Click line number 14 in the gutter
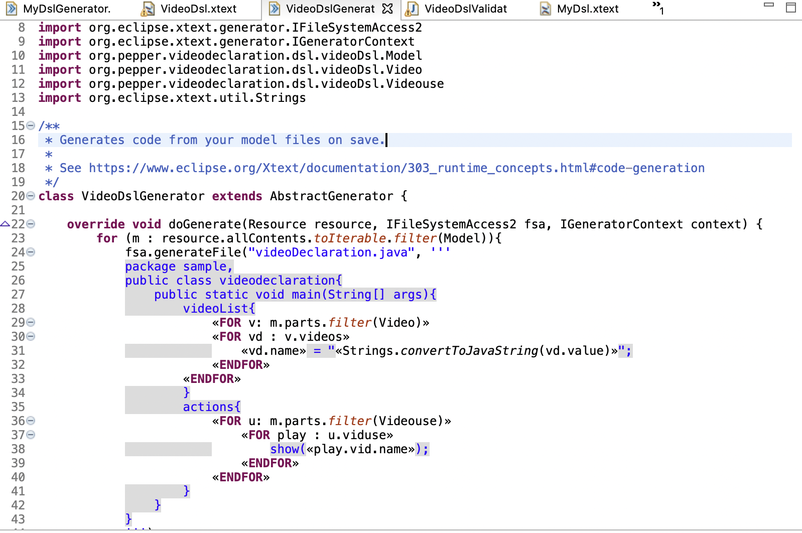The height and width of the screenshot is (533, 802). (18, 112)
